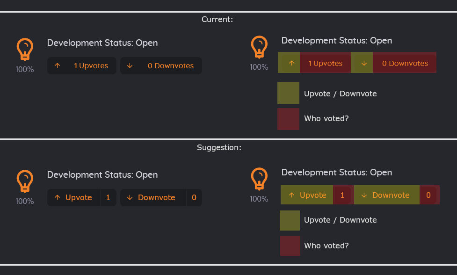The image size is (457, 275).
Task: Click the unhighlighted upvote count "1" under Suggestion
Action: click(x=108, y=197)
